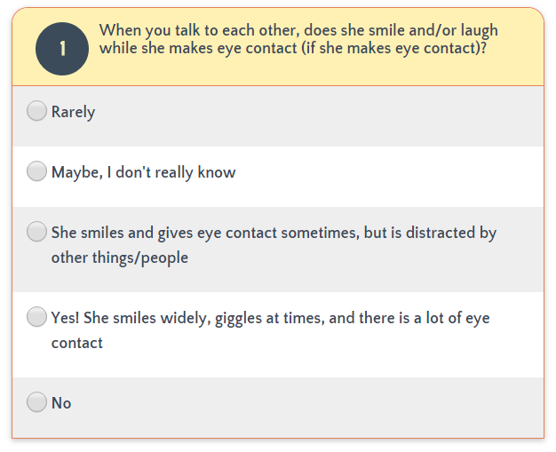This screenshot has height=452, width=556.
Task: Click the "Rarely" answer label text
Action: click(x=73, y=113)
